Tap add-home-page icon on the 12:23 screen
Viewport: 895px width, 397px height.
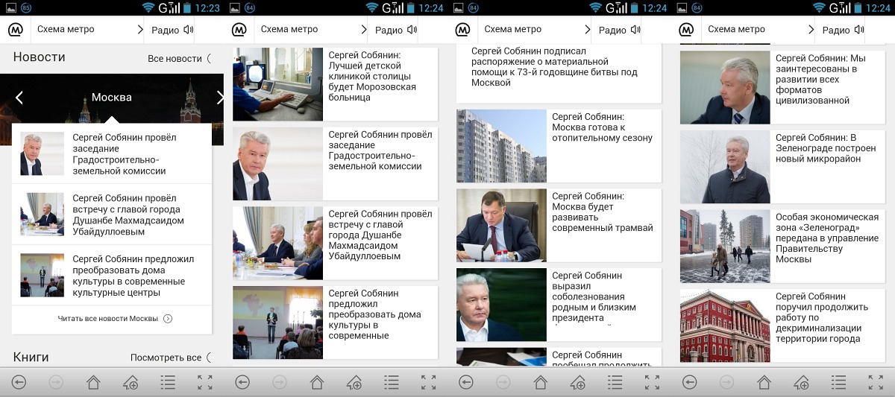(x=131, y=383)
